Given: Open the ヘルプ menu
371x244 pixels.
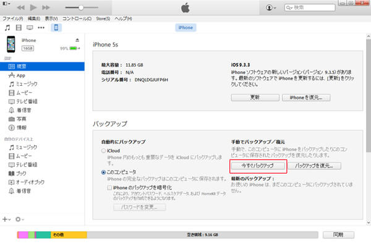Looking at the screenshot, I should (123, 19).
